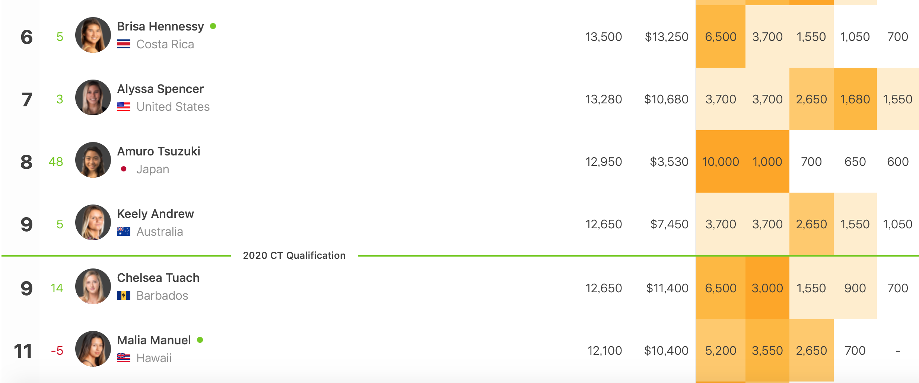Click green status dot beside Malia Manuel
The height and width of the screenshot is (383, 919).
(x=200, y=340)
